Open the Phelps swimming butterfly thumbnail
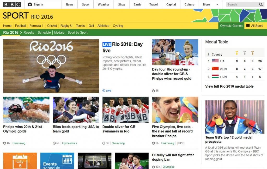Viewport: 267px width, 169px height. coord(26,110)
